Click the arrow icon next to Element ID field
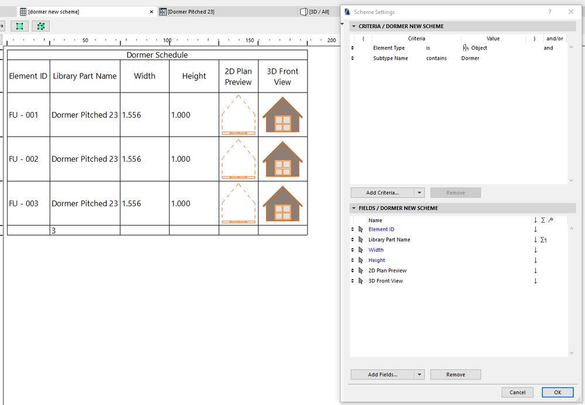This screenshot has width=585, height=405. pyautogui.click(x=361, y=229)
